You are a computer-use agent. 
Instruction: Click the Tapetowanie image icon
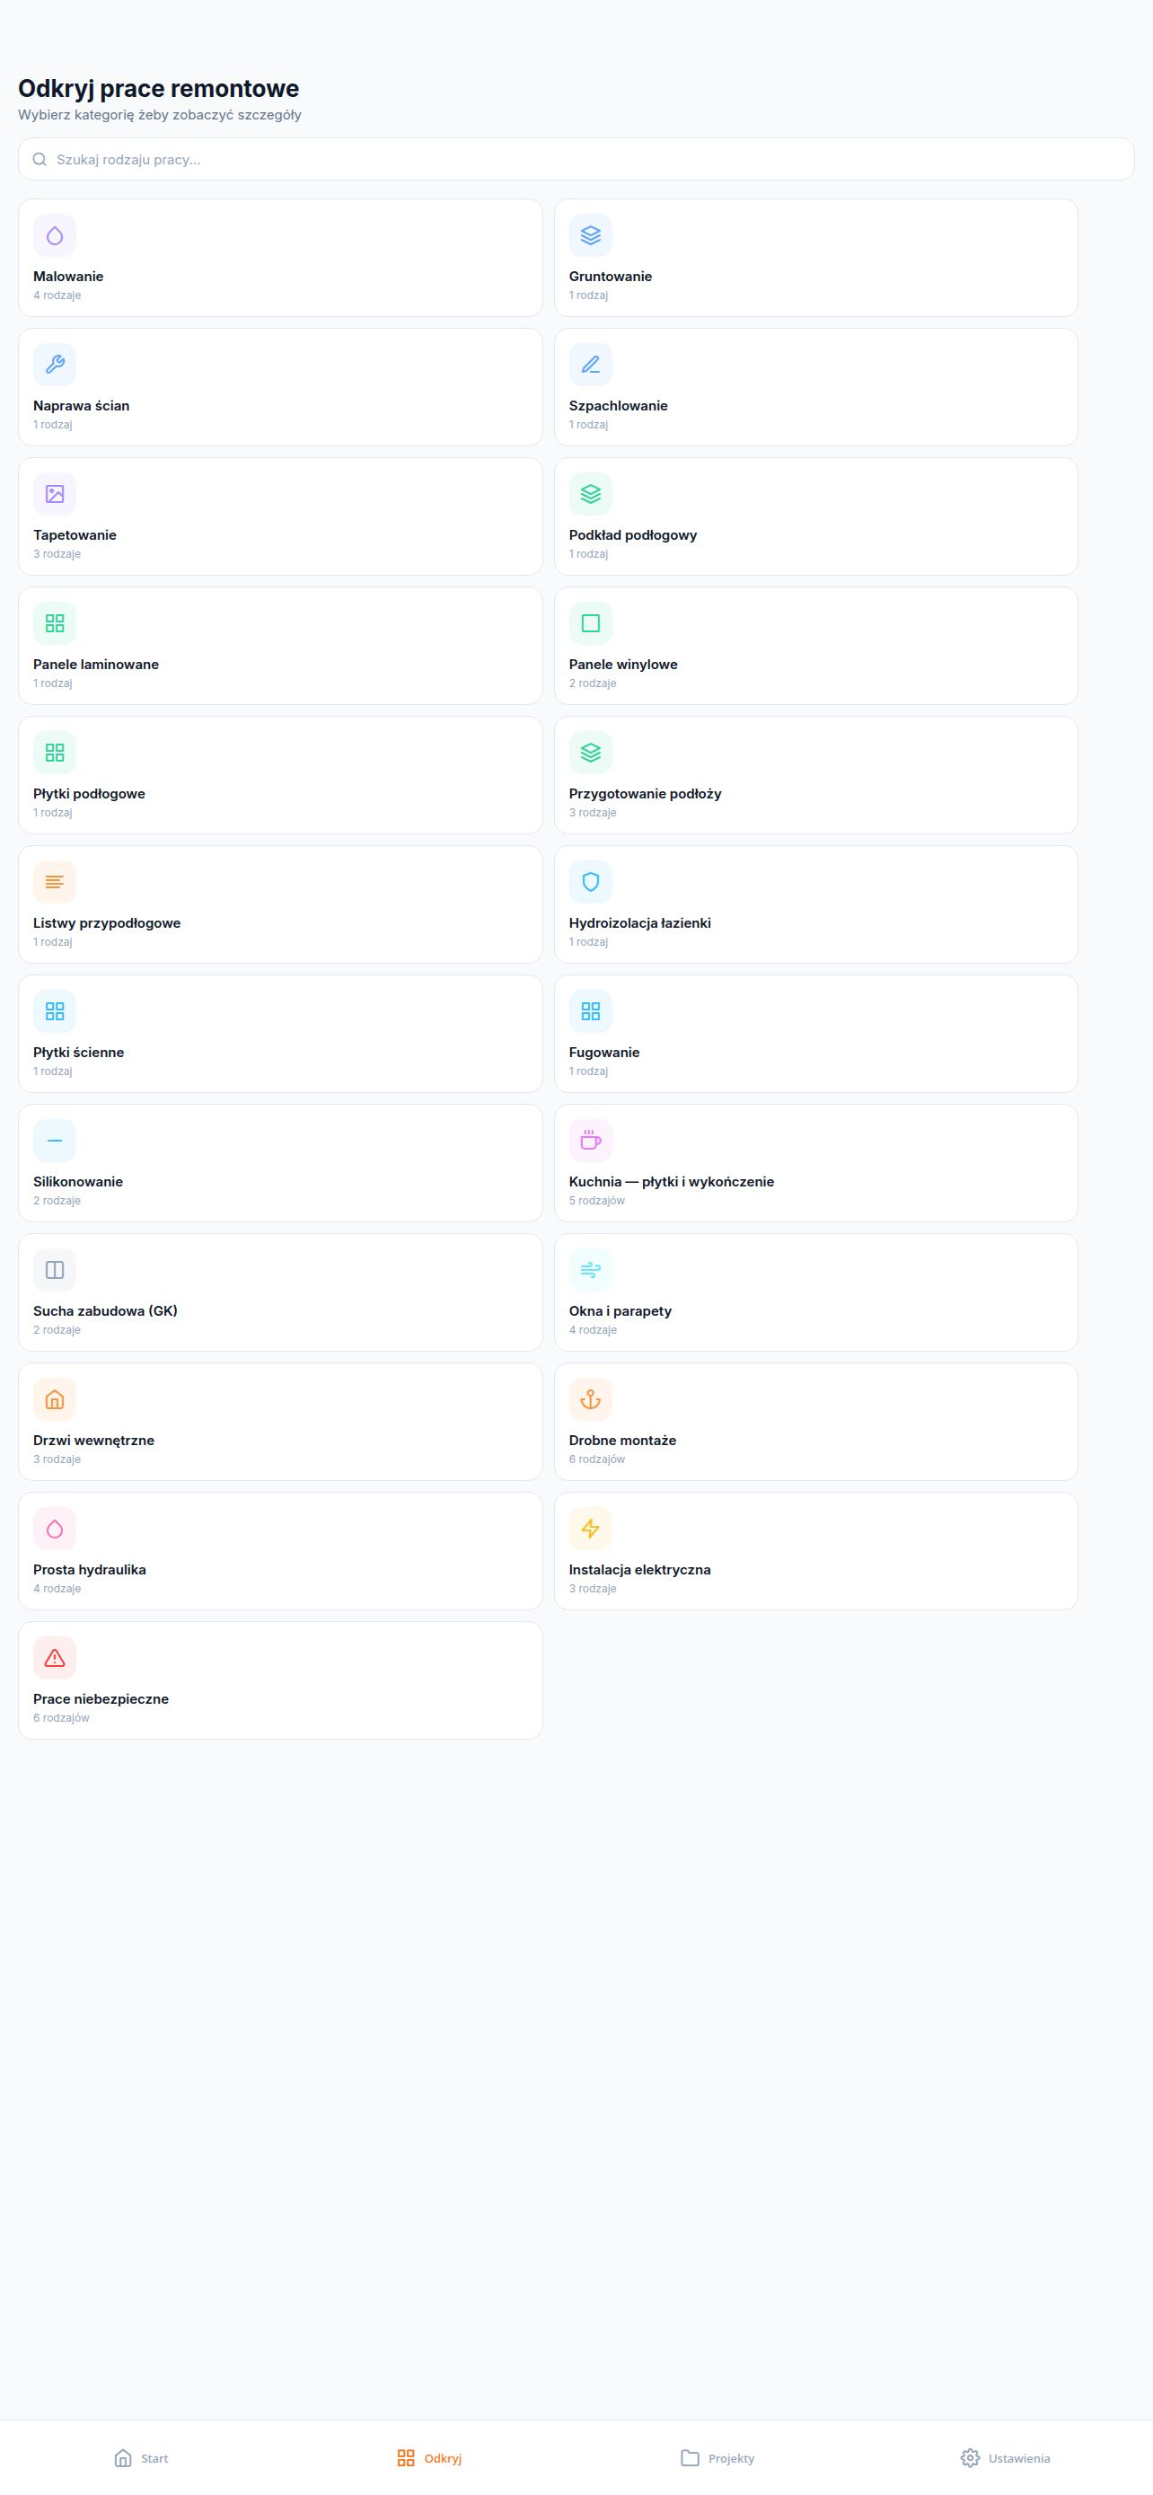[x=54, y=494]
